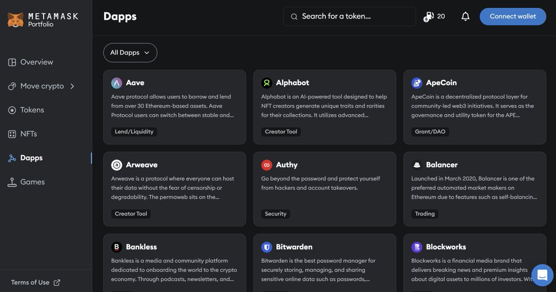Expand the Move crypto menu chevron
Image resolution: width=556 pixels, height=292 pixels.
coord(72,86)
